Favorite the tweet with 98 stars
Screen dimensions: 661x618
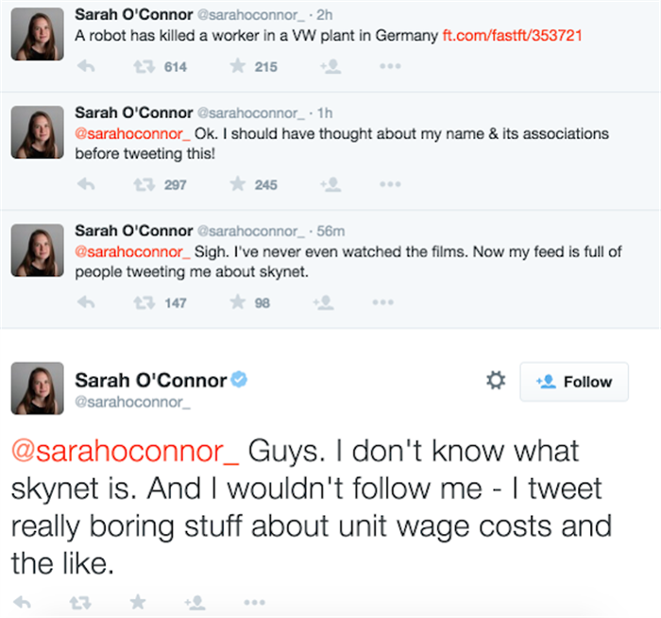point(236,303)
